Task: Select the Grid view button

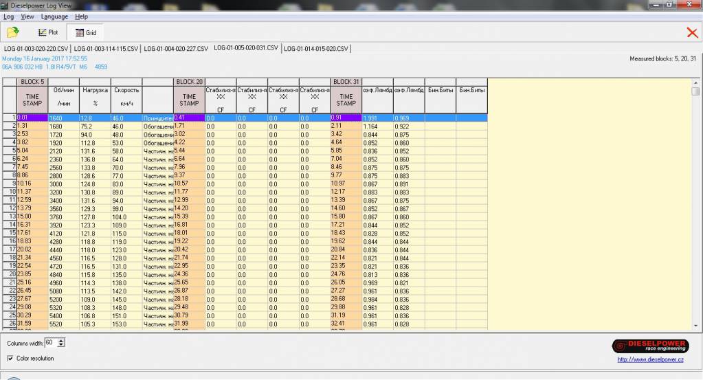Action: [x=85, y=32]
